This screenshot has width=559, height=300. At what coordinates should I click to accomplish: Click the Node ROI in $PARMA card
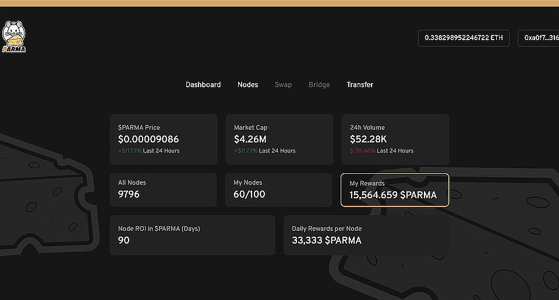coord(193,235)
